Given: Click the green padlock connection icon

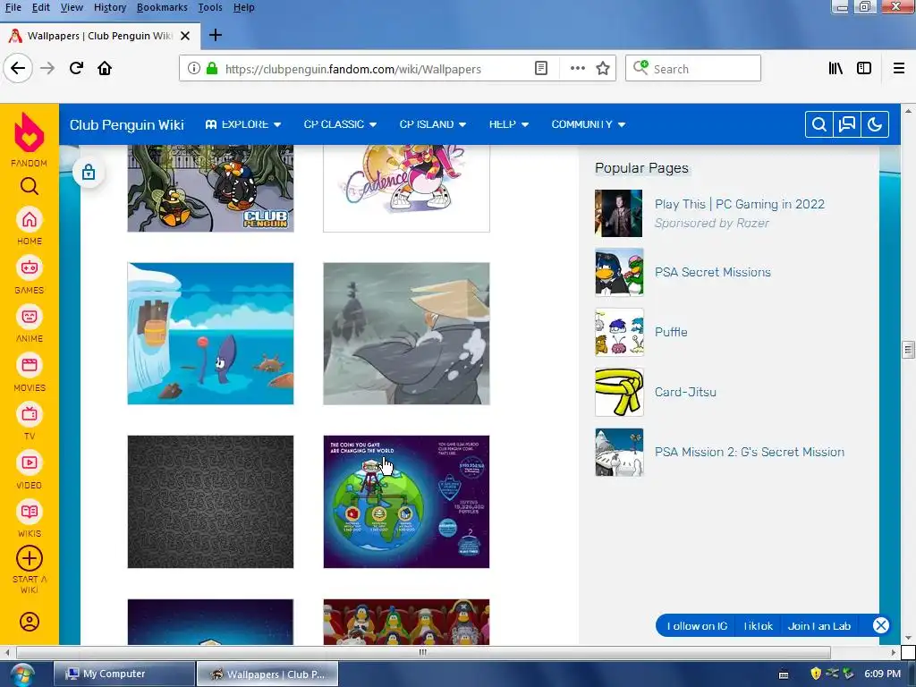Looking at the screenshot, I should (x=212, y=68).
